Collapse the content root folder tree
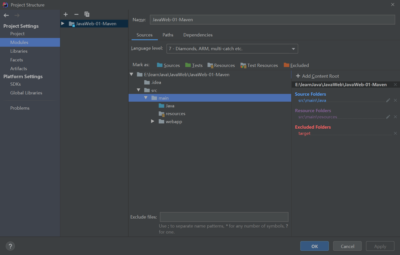The width and height of the screenshot is (400, 255). (x=131, y=74)
